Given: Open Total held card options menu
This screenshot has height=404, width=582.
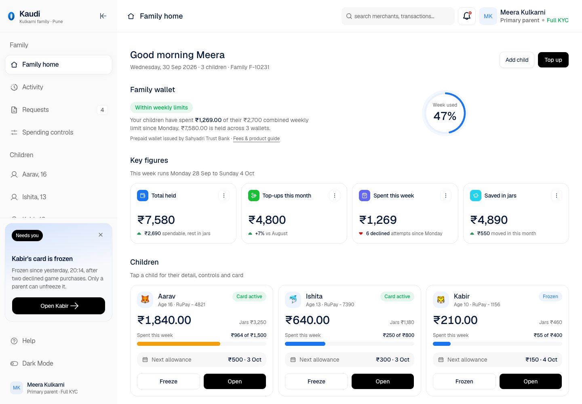Looking at the screenshot, I should pyautogui.click(x=224, y=196).
